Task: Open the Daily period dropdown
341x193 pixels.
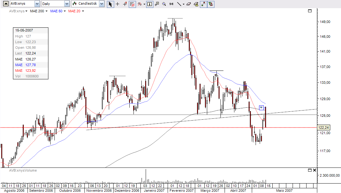Action: point(67,4)
